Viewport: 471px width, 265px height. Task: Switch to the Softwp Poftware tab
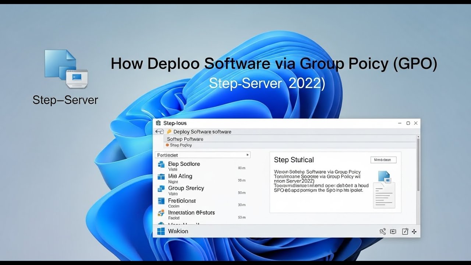pyautogui.click(x=185, y=139)
